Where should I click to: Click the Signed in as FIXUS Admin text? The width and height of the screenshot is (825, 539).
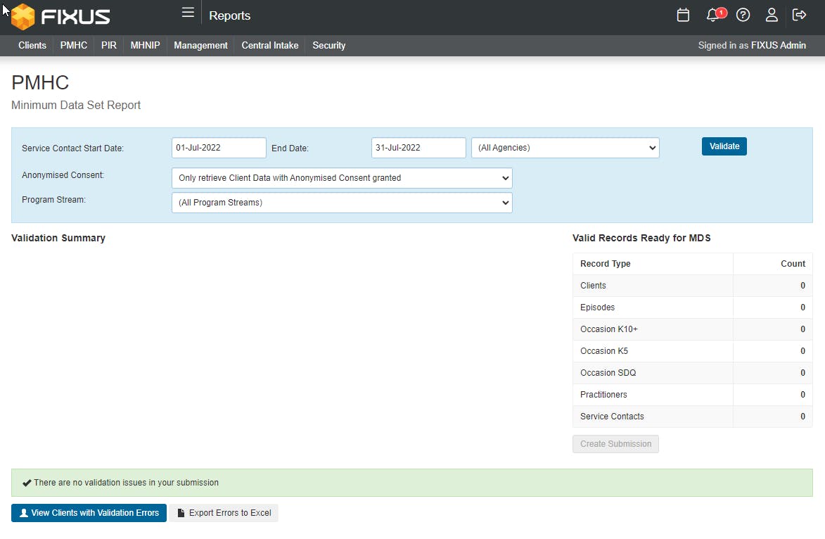[752, 45]
